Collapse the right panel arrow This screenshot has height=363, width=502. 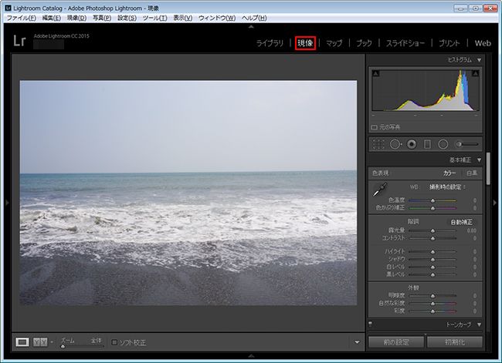pyautogui.click(x=495, y=202)
